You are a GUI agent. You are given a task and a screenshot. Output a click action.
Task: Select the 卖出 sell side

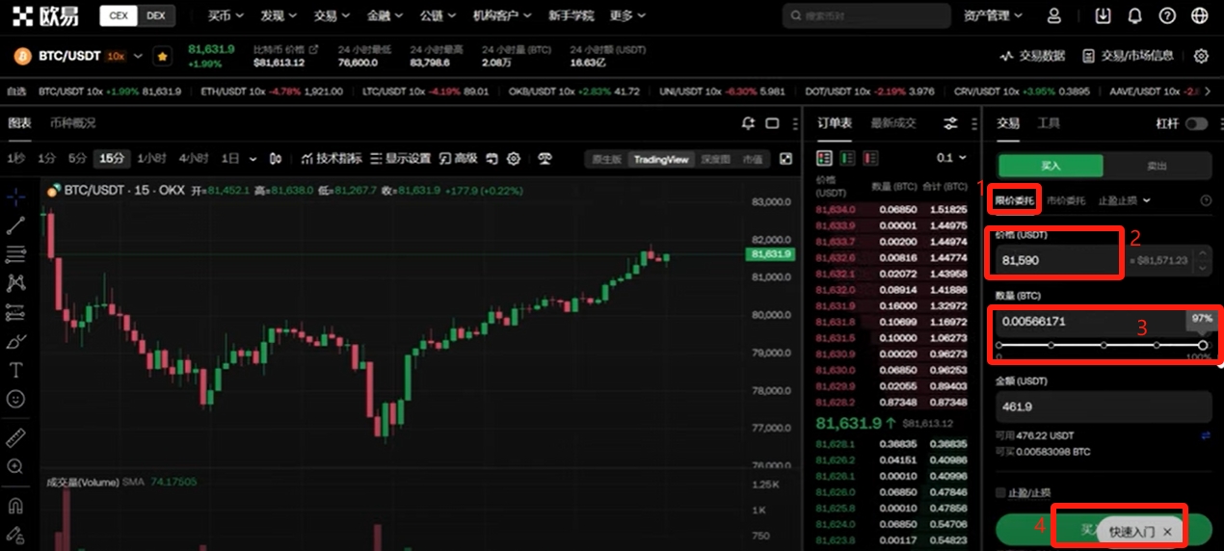pyautogui.click(x=1157, y=166)
